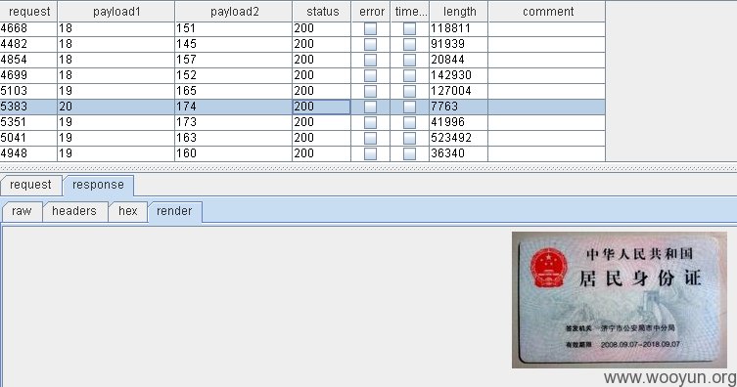Sort by the error column header

pyautogui.click(x=371, y=12)
